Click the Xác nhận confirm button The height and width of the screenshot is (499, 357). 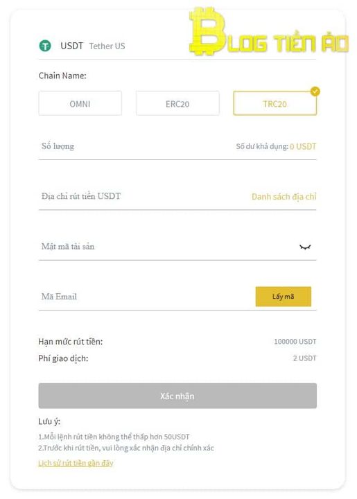(177, 396)
